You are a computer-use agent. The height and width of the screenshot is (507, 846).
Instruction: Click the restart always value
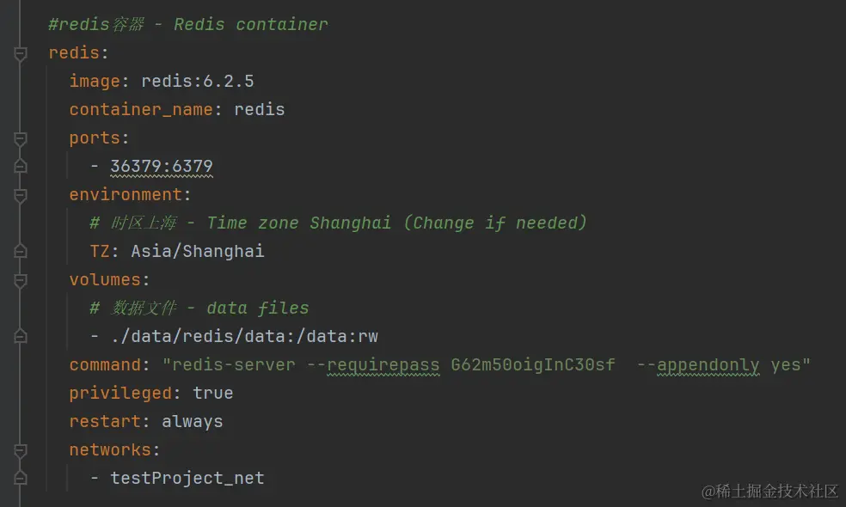pyautogui.click(x=192, y=422)
